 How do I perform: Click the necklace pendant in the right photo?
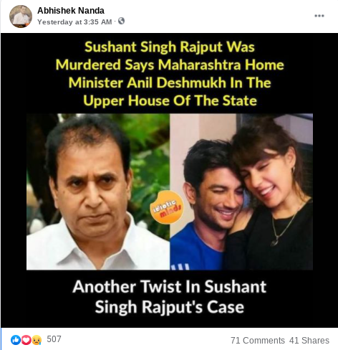(275, 242)
